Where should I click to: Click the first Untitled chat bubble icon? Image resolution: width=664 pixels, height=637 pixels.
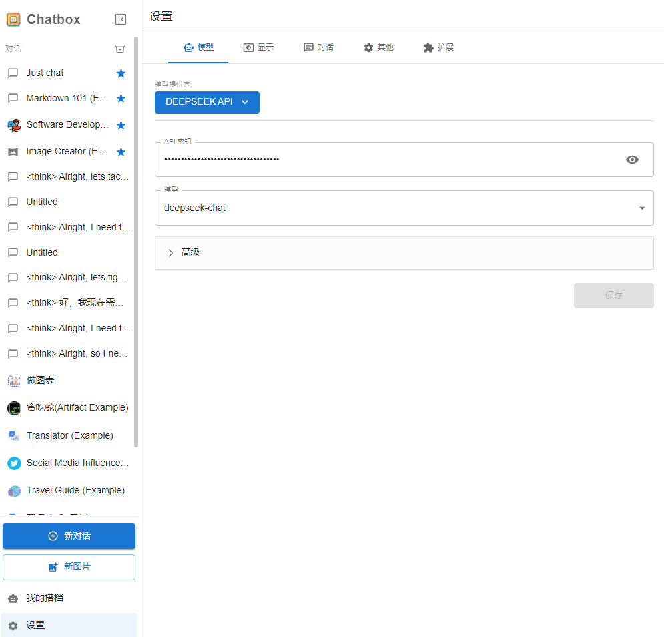13,202
